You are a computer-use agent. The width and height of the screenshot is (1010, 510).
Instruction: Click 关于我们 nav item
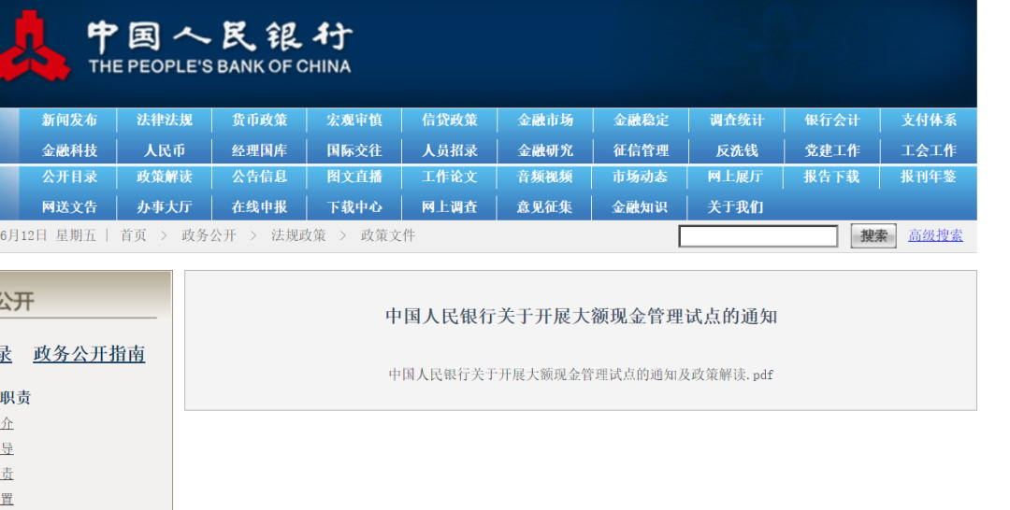(735, 207)
